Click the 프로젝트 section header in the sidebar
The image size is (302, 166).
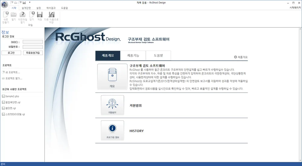tap(7, 65)
